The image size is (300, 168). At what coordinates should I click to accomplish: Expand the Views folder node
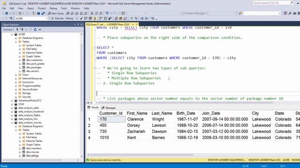coord(16,75)
